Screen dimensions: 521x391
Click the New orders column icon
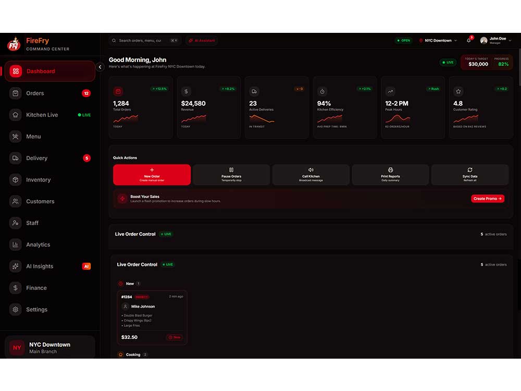(x=121, y=284)
